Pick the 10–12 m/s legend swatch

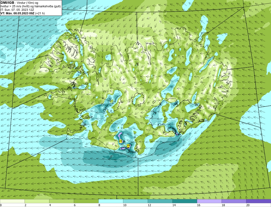point(135,201)
